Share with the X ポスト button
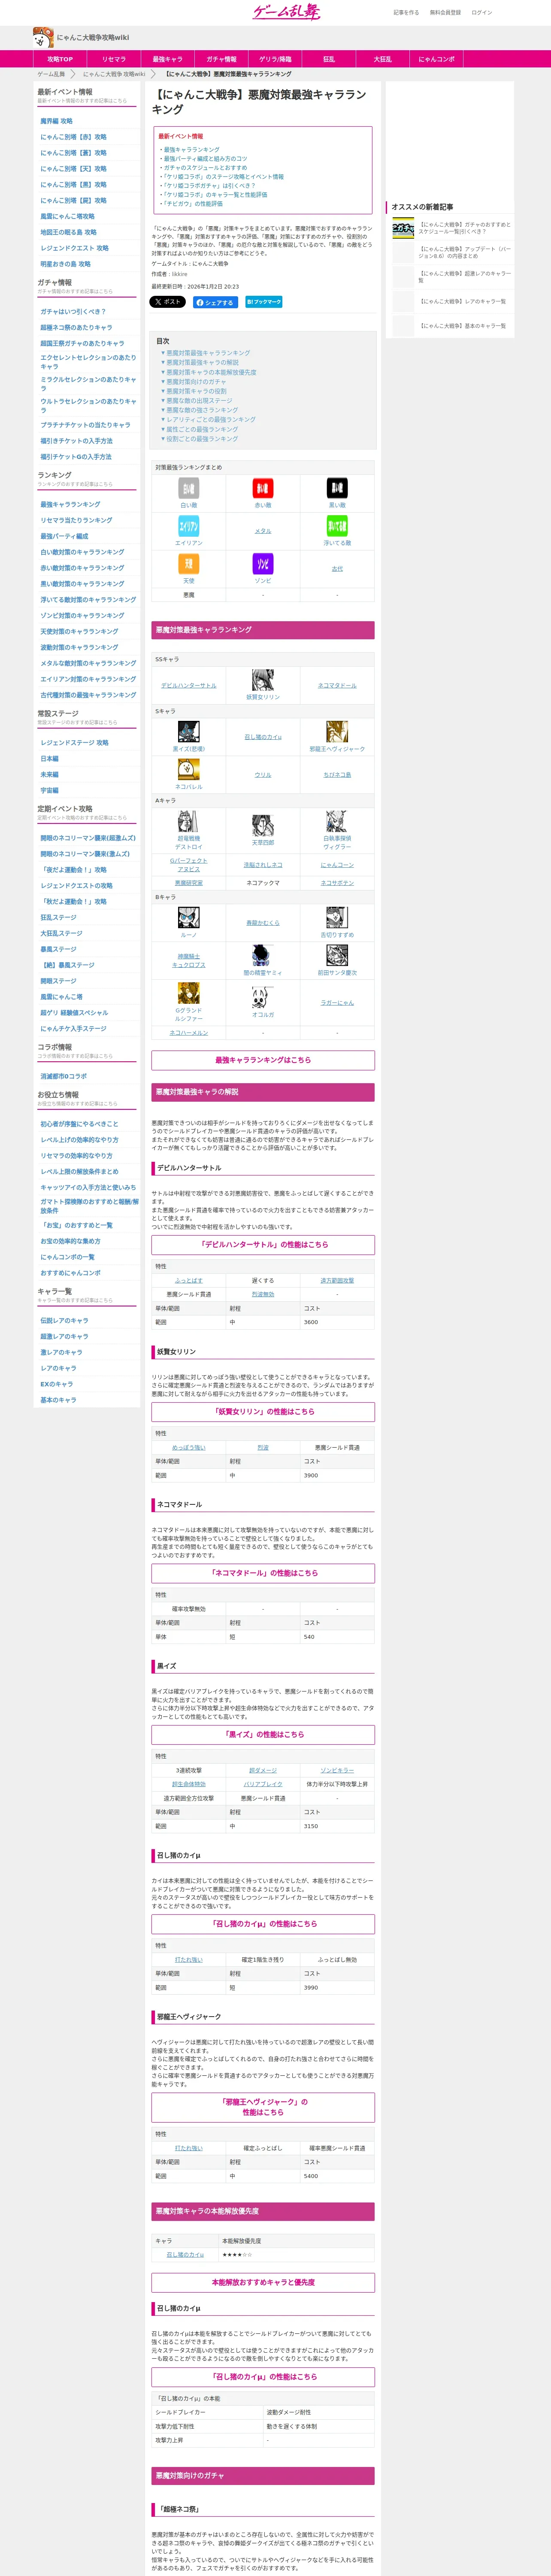Screen dimensions: 551x2576 coord(168,301)
